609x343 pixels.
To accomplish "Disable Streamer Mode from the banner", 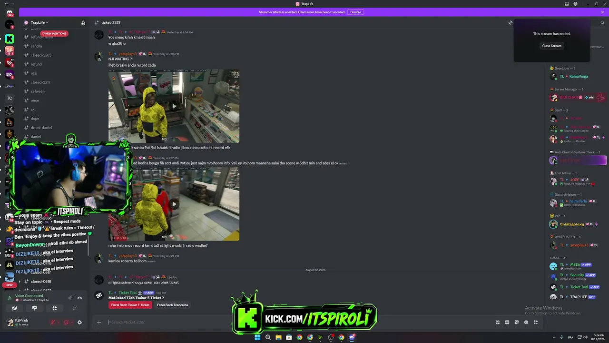I will [355, 12].
